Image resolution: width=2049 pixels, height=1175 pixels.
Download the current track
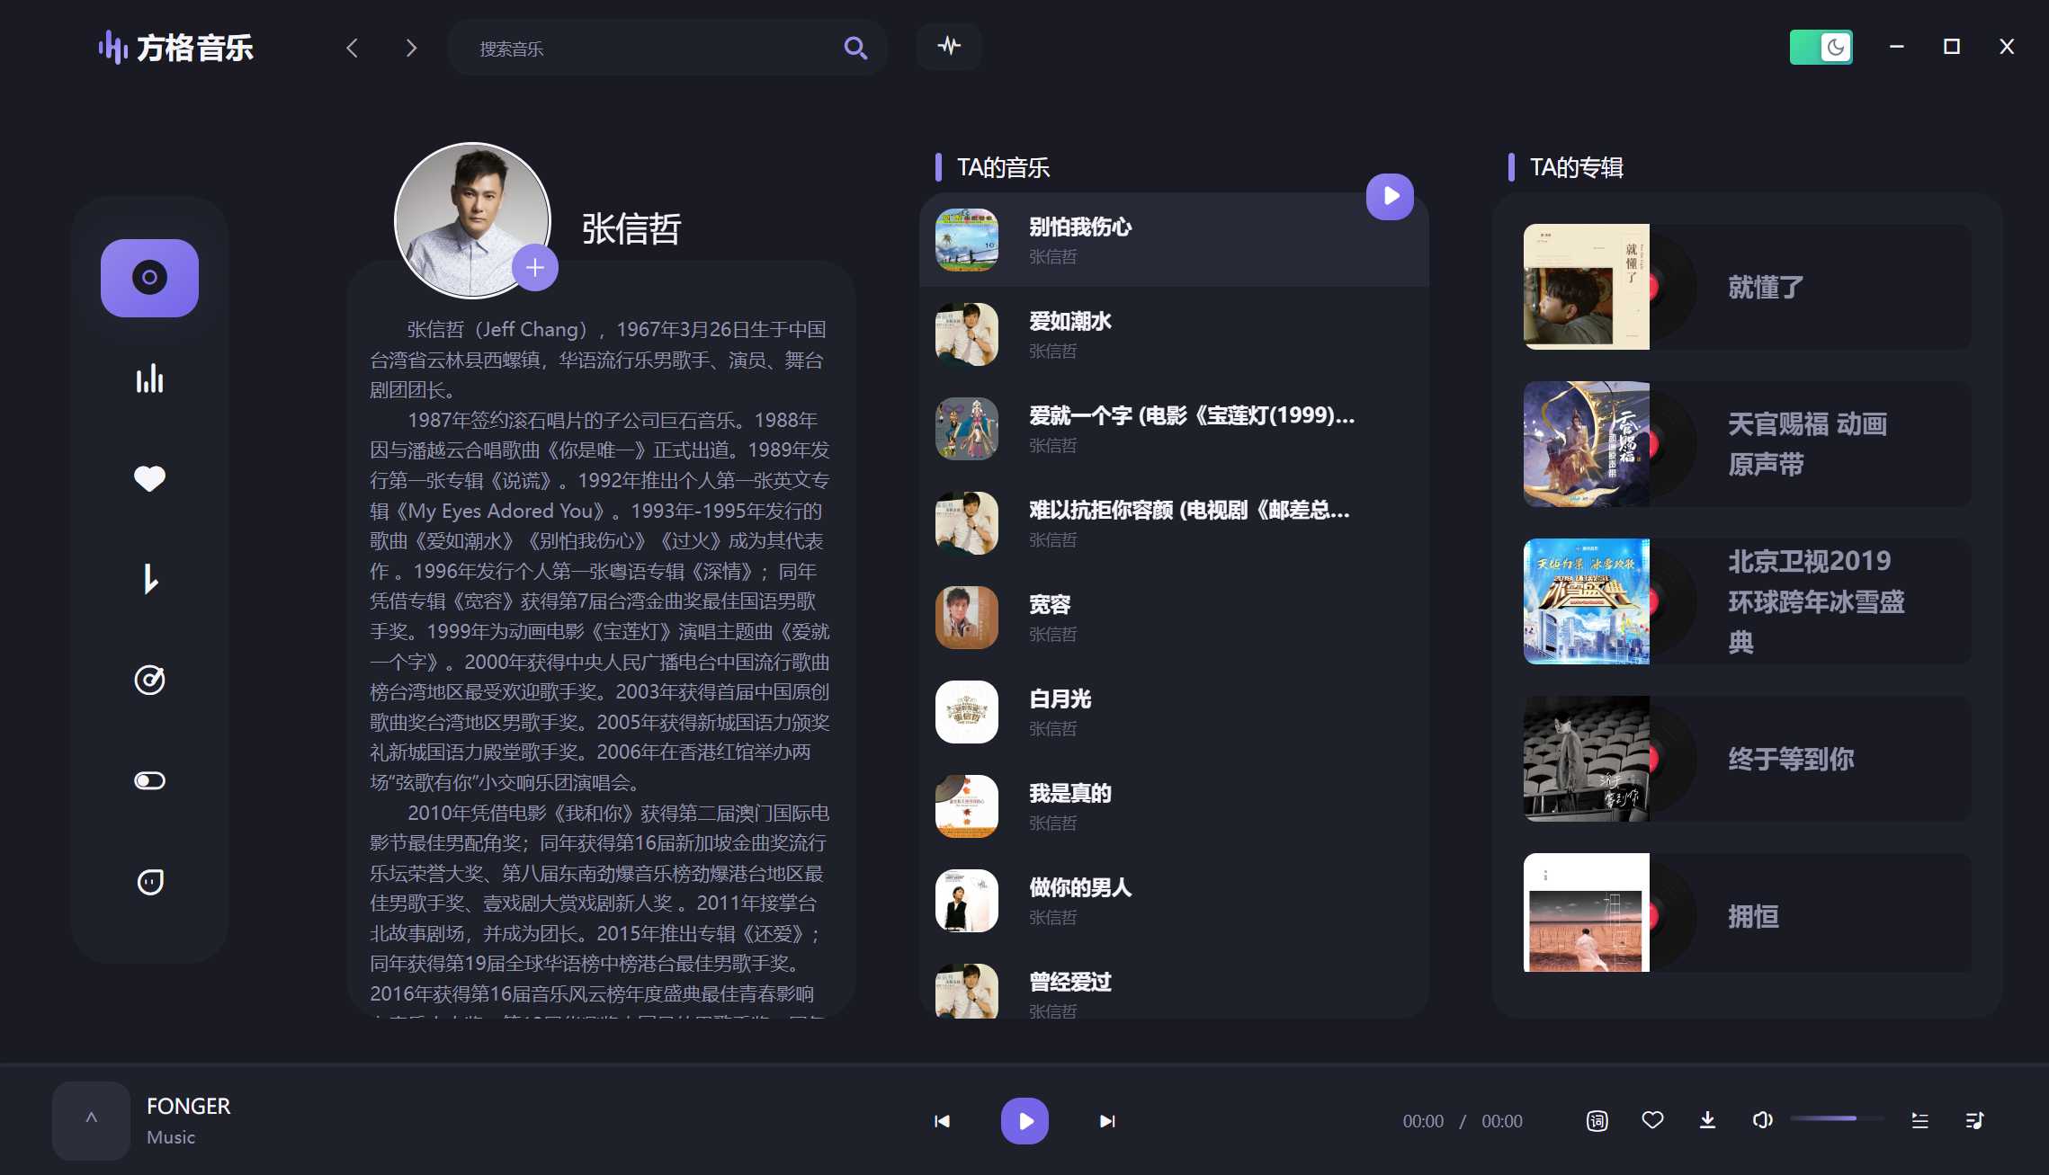[1707, 1120]
